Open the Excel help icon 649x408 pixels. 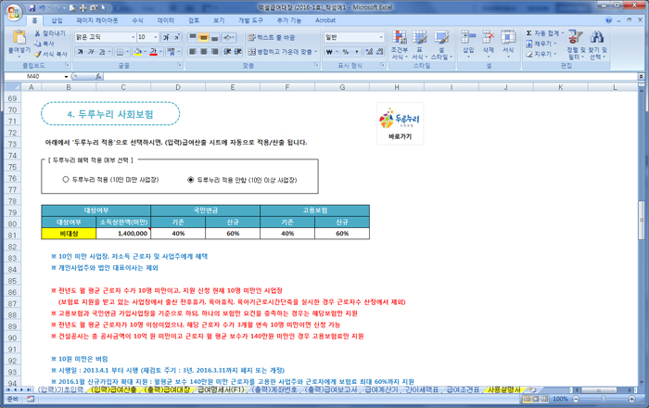(x=608, y=20)
